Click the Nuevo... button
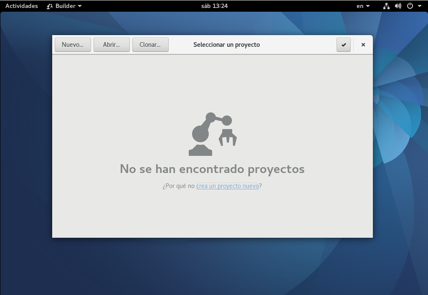 click(x=73, y=45)
